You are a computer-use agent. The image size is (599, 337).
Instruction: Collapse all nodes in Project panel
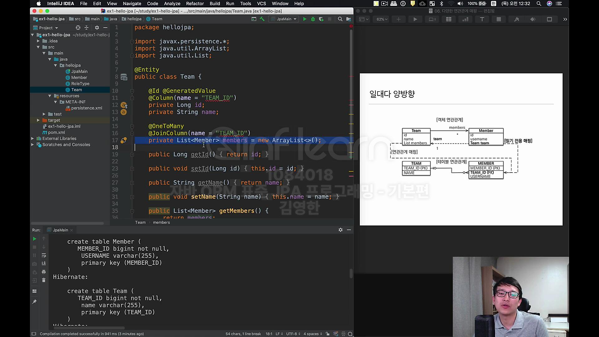click(87, 28)
